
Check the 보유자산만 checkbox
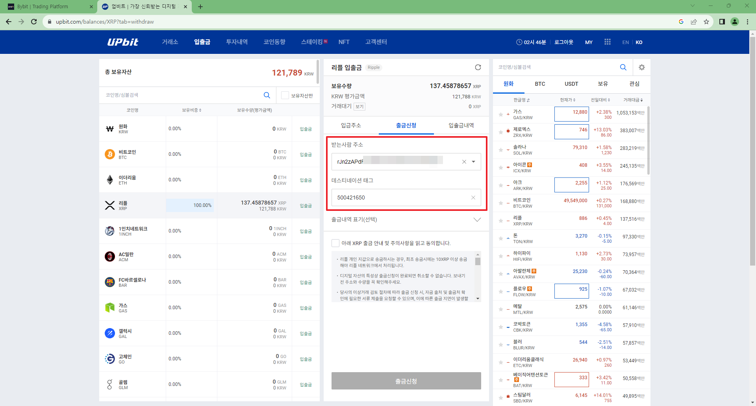[x=285, y=95]
